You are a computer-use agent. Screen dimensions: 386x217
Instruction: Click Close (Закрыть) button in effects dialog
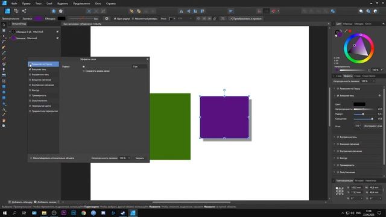tap(139, 158)
